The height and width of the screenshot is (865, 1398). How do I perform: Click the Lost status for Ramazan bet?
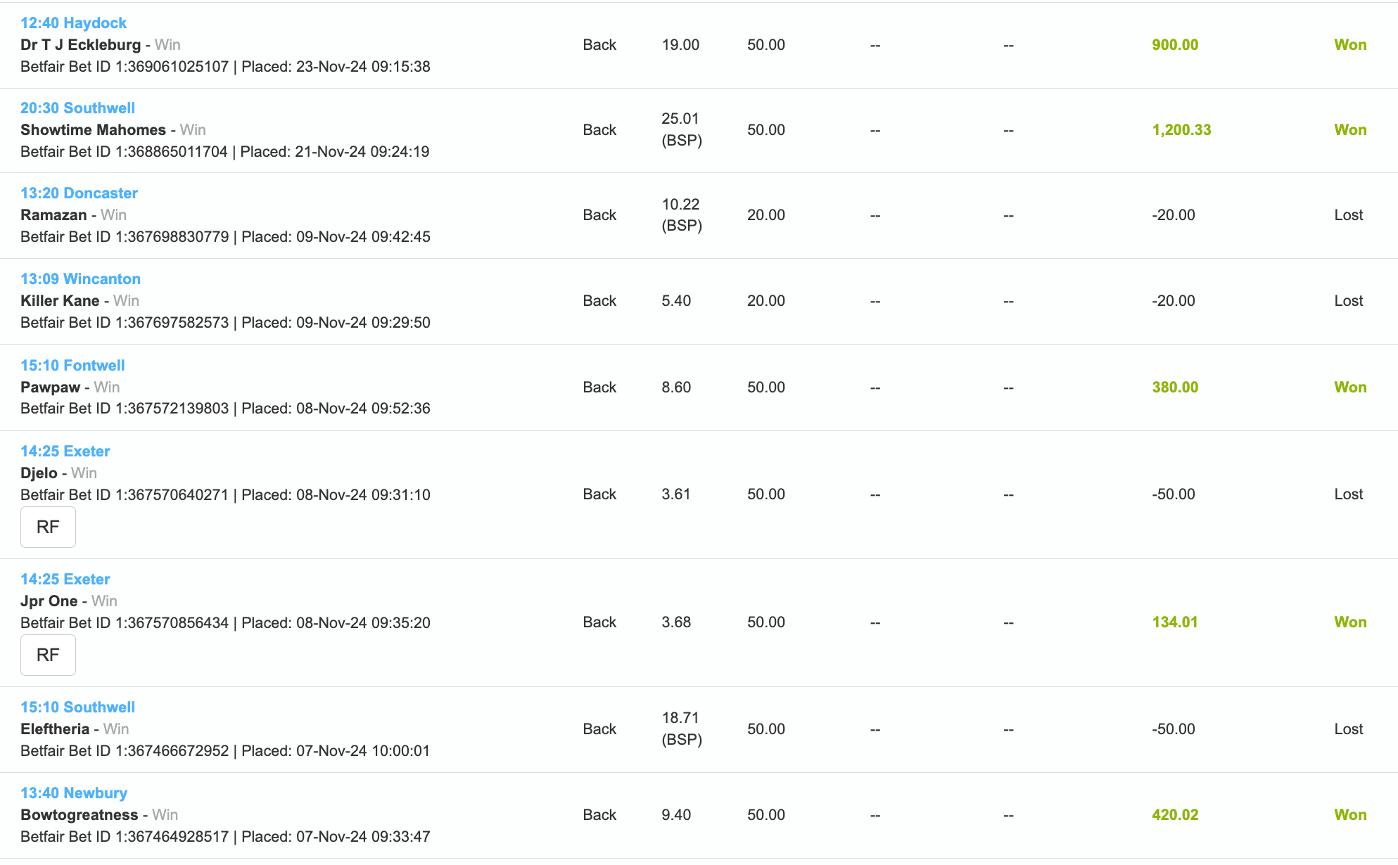(1348, 215)
